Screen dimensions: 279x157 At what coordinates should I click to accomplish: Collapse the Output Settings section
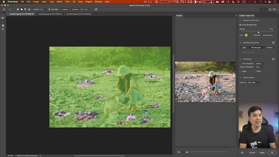[x=240, y=78]
